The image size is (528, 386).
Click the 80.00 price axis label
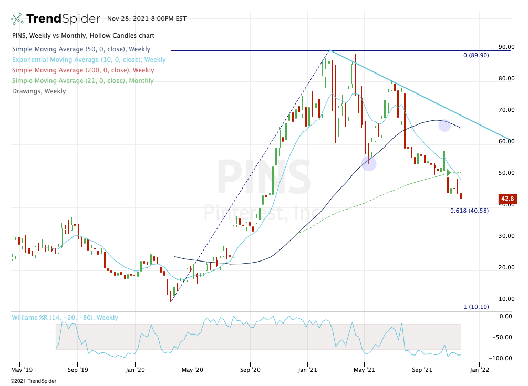coord(506,78)
